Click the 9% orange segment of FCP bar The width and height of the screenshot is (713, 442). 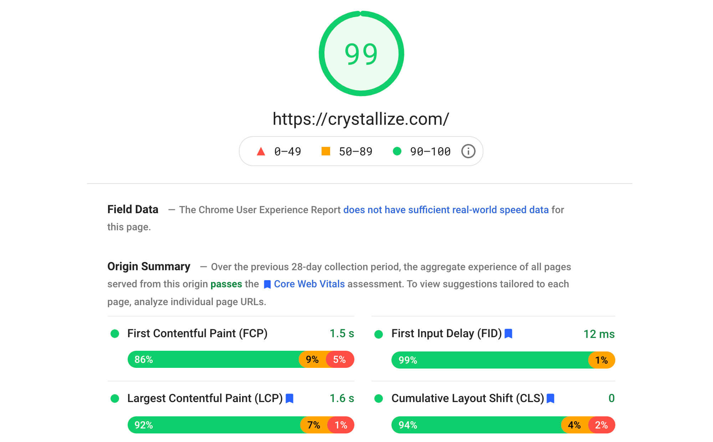(x=312, y=359)
